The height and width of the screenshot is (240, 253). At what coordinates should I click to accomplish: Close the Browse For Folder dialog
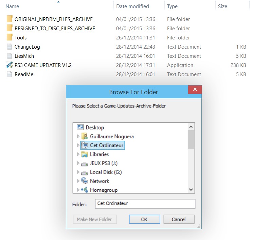(195, 89)
